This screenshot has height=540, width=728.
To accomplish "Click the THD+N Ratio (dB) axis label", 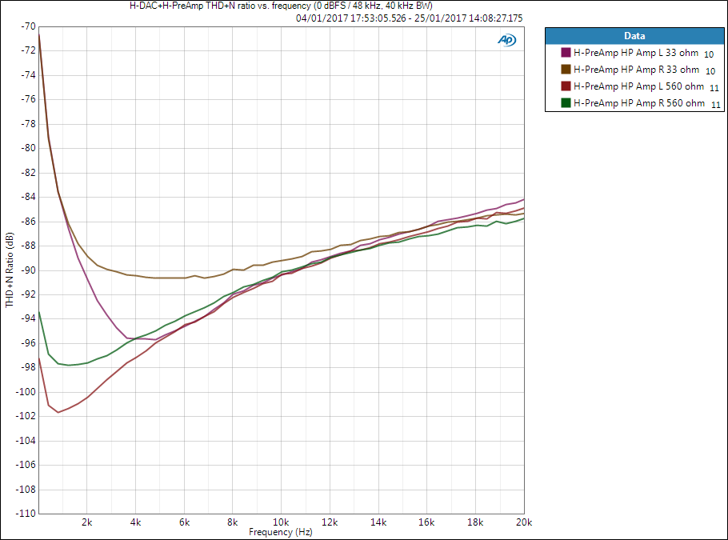I will pos(10,270).
